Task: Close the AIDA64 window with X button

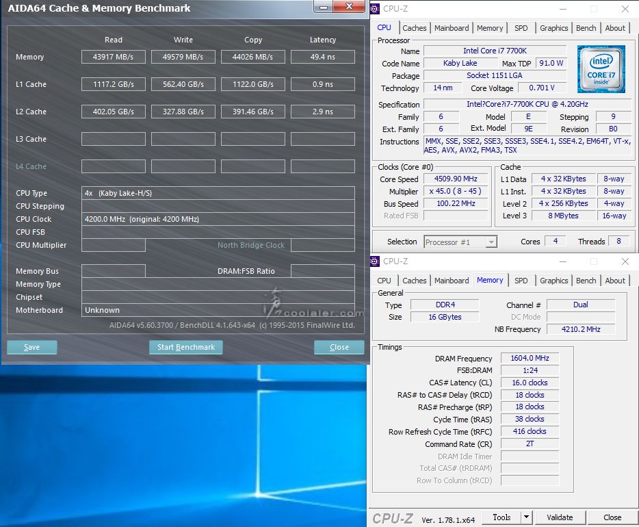Action: pyautogui.click(x=349, y=7)
